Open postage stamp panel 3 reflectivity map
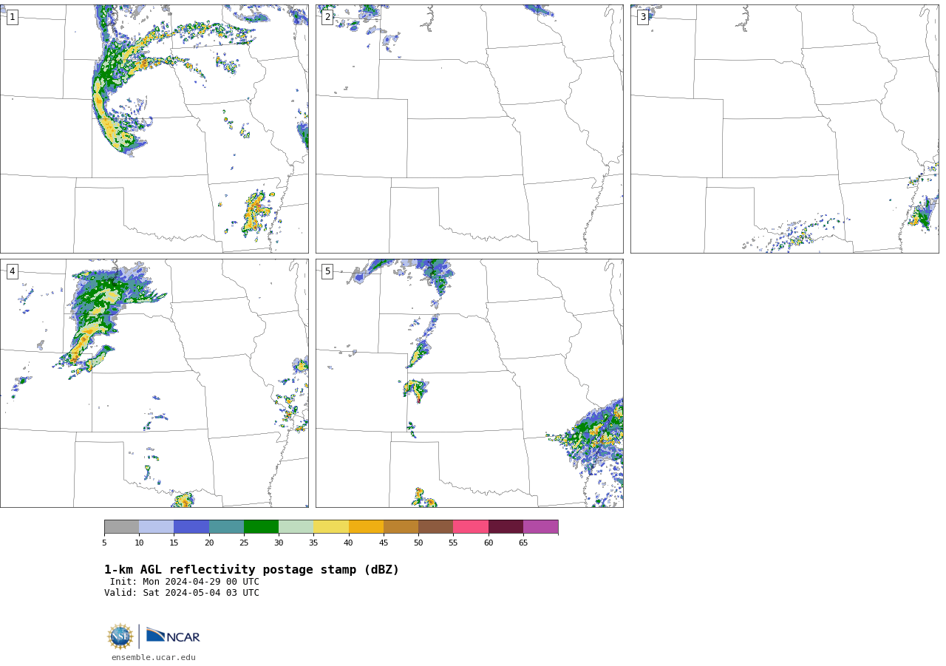The width and height of the screenshot is (946, 666). (x=785, y=129)
